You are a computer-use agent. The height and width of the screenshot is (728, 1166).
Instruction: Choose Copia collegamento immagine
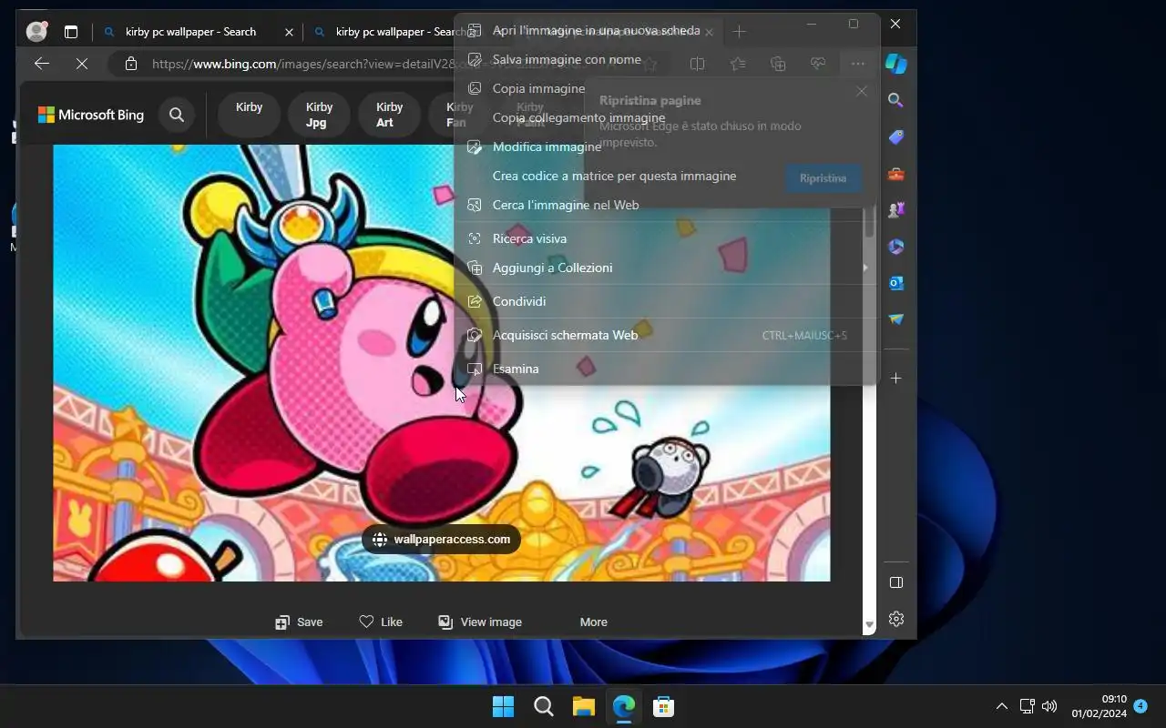(x=667, y=118)
